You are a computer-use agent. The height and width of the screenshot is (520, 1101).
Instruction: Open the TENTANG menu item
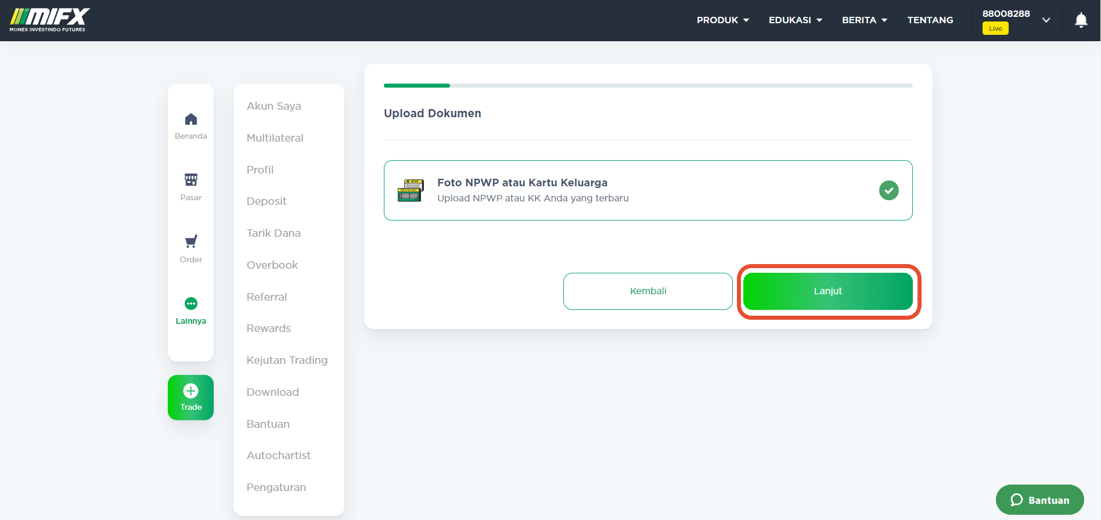(x=930, y=20)
